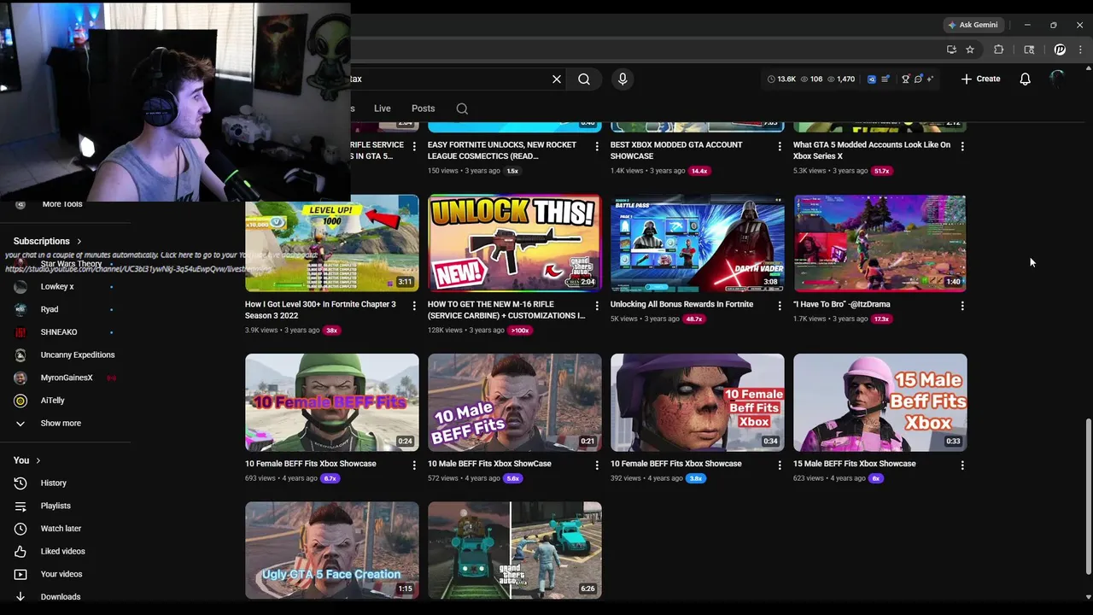Open the 6:26 GTA train video thumbnail
The width and height of the screenshot is (1093, 615).
(x=515, y=550)
